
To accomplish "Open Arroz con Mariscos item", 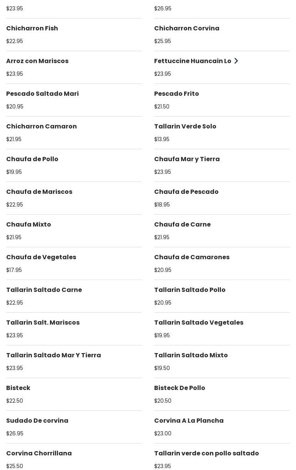I will (x=37, y=61).
